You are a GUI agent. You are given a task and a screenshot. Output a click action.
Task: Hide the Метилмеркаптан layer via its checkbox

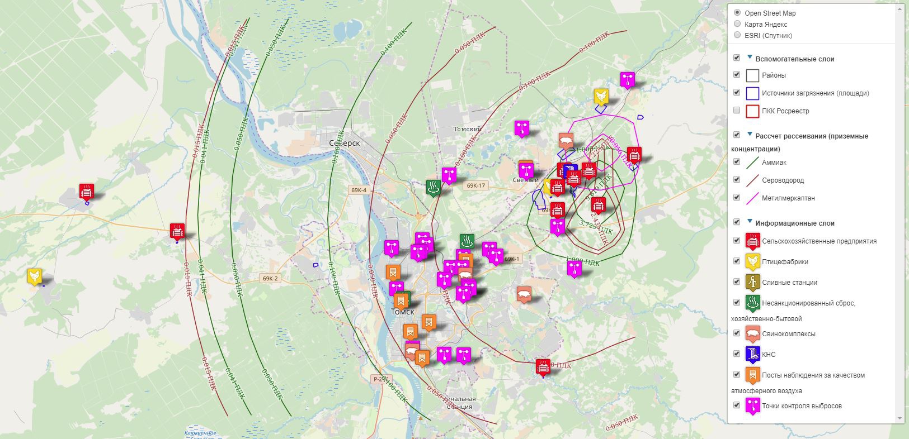pos(737,197)
